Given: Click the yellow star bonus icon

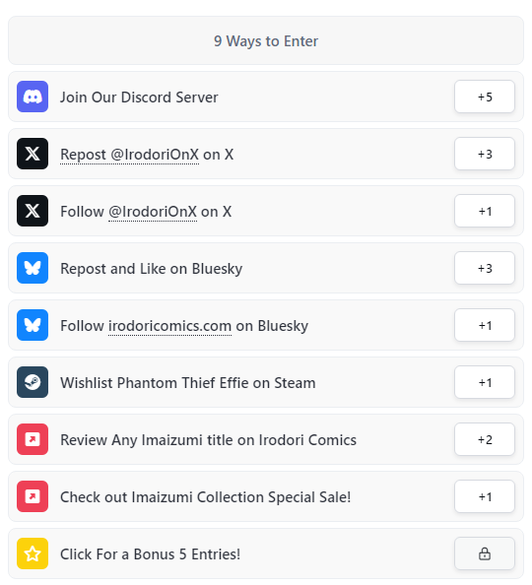Looking at the screenshot, I should [33, 553].
